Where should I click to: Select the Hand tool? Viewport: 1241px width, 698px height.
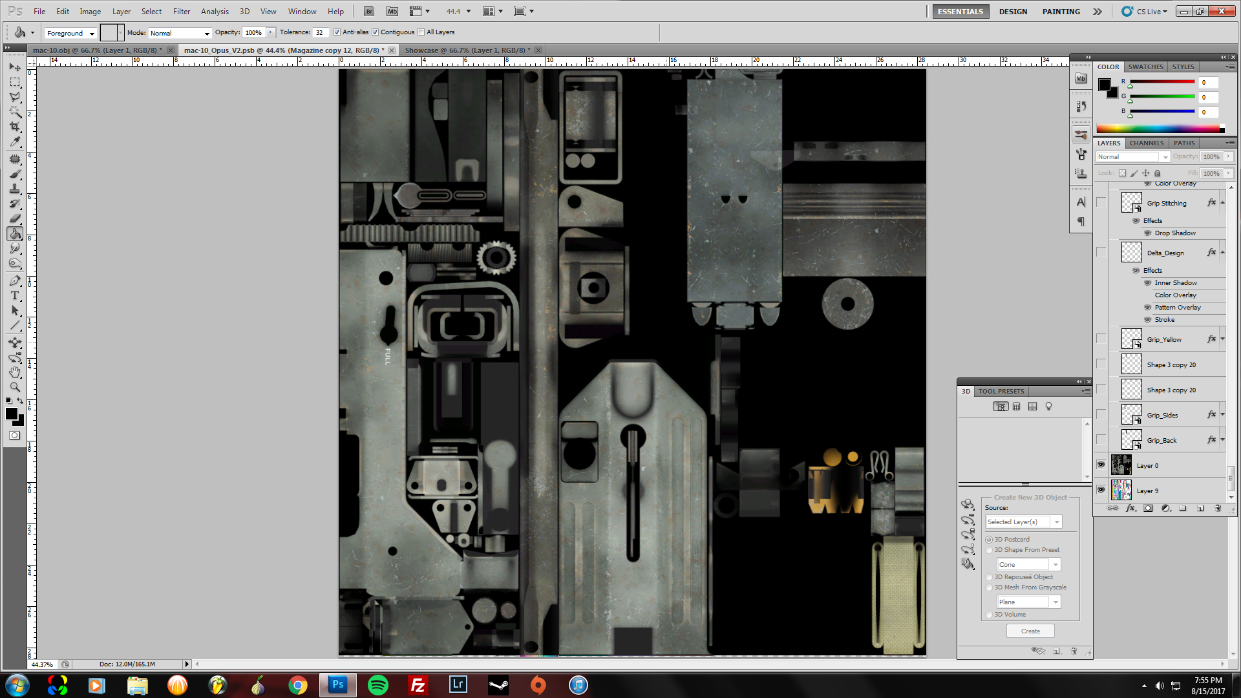15,372
